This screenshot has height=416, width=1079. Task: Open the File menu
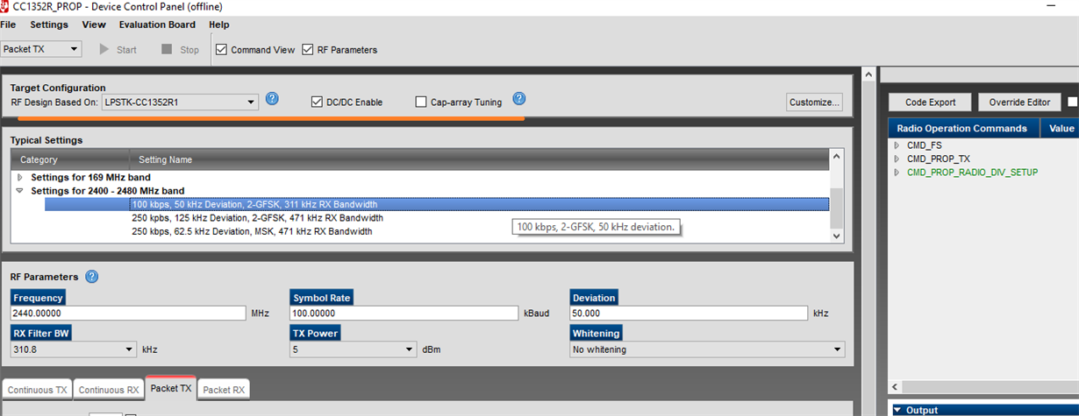pyautogui.click(x=8, y=25)
